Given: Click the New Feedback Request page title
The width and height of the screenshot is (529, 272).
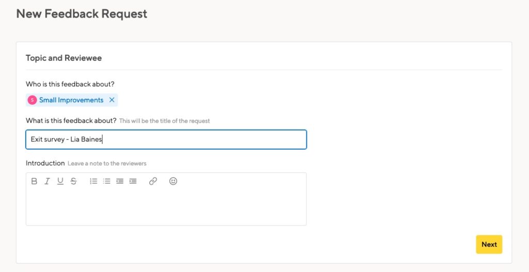Looking at the screenshot, I should 82,14.
